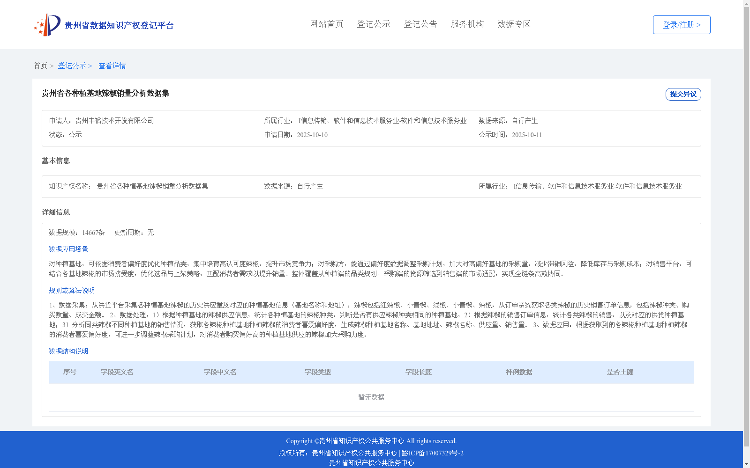Click the 登录/注册 button
Image resolution: width=750 pixels, height=468 pixels.
tap(682, 25)
